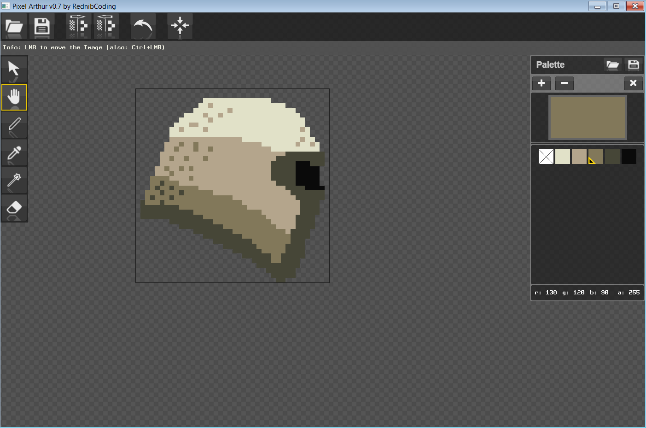Remove a color with the minus button
Screen dimensions: 646x428
point(565,83)
